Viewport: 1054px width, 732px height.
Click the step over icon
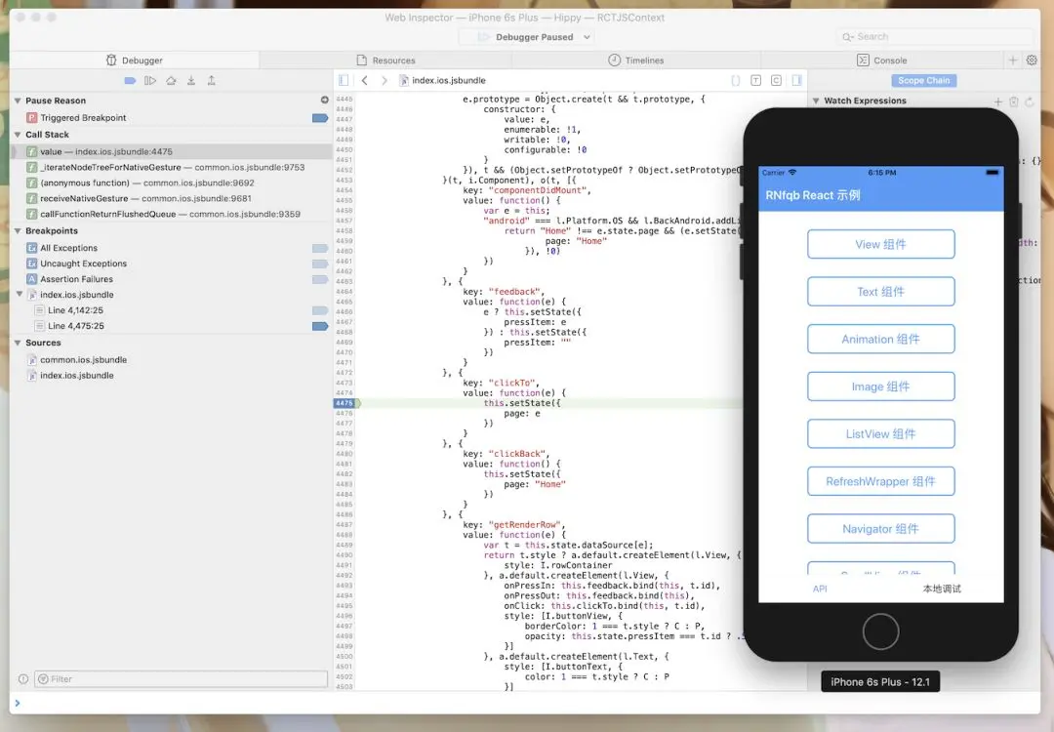coord(171,81)
